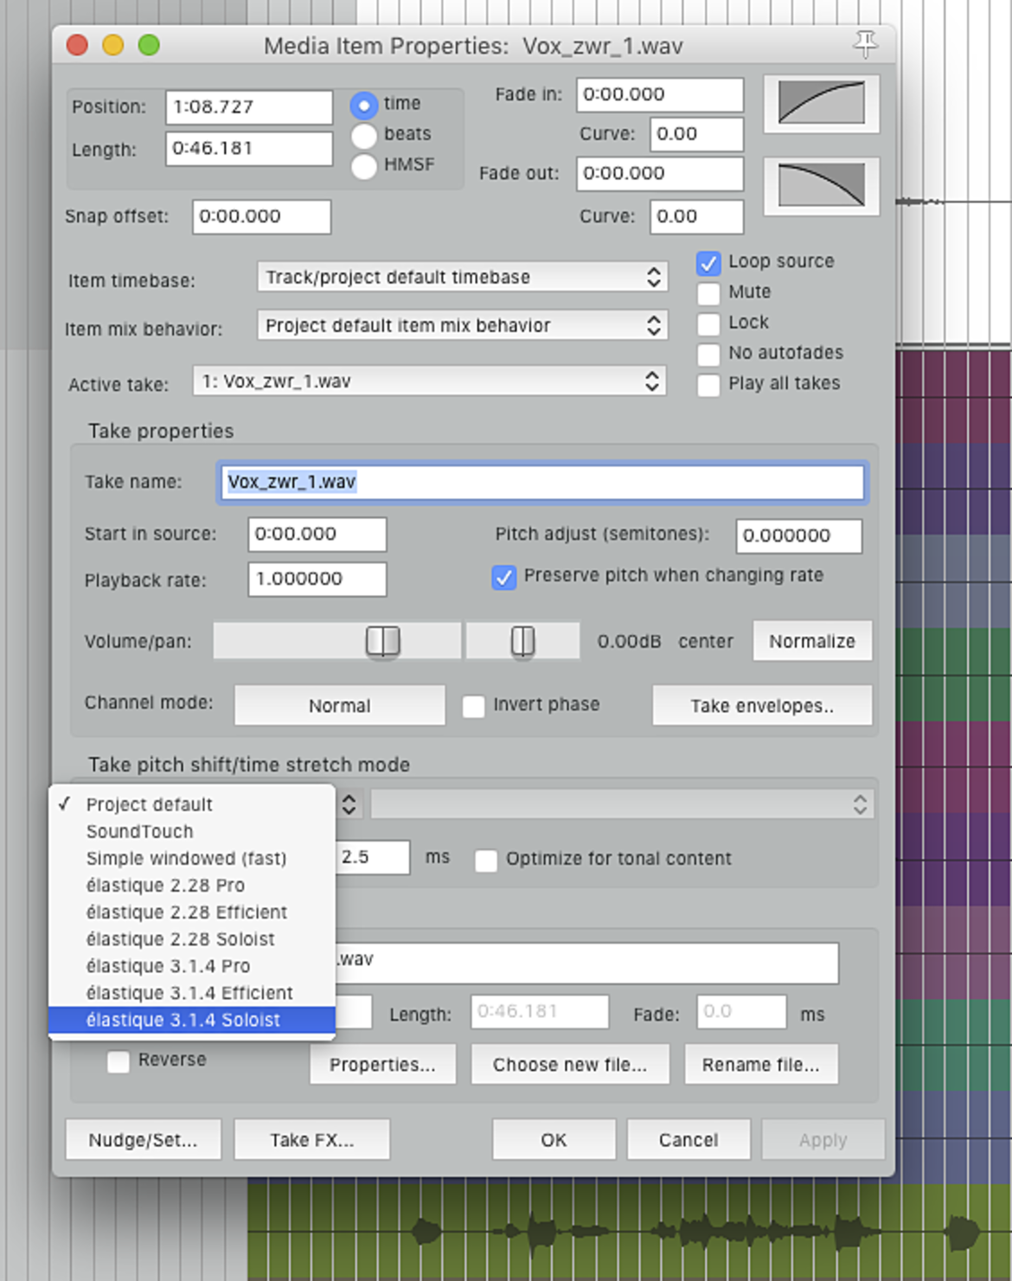The width and height of the screenshot is (1012, 1281).
Task: Enable Optimize for tonal content
Action: pyautogui.click(x=486, y=861)
